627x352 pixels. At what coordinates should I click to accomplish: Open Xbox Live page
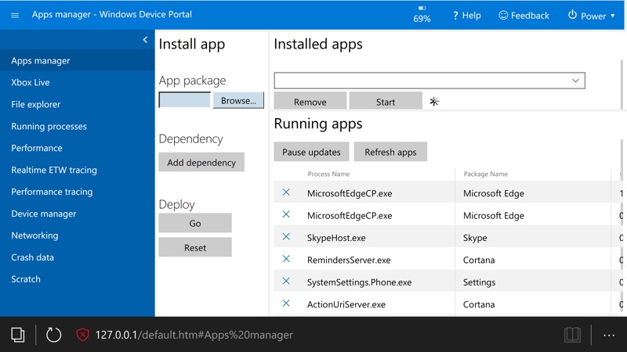click(x=31, y=83)
